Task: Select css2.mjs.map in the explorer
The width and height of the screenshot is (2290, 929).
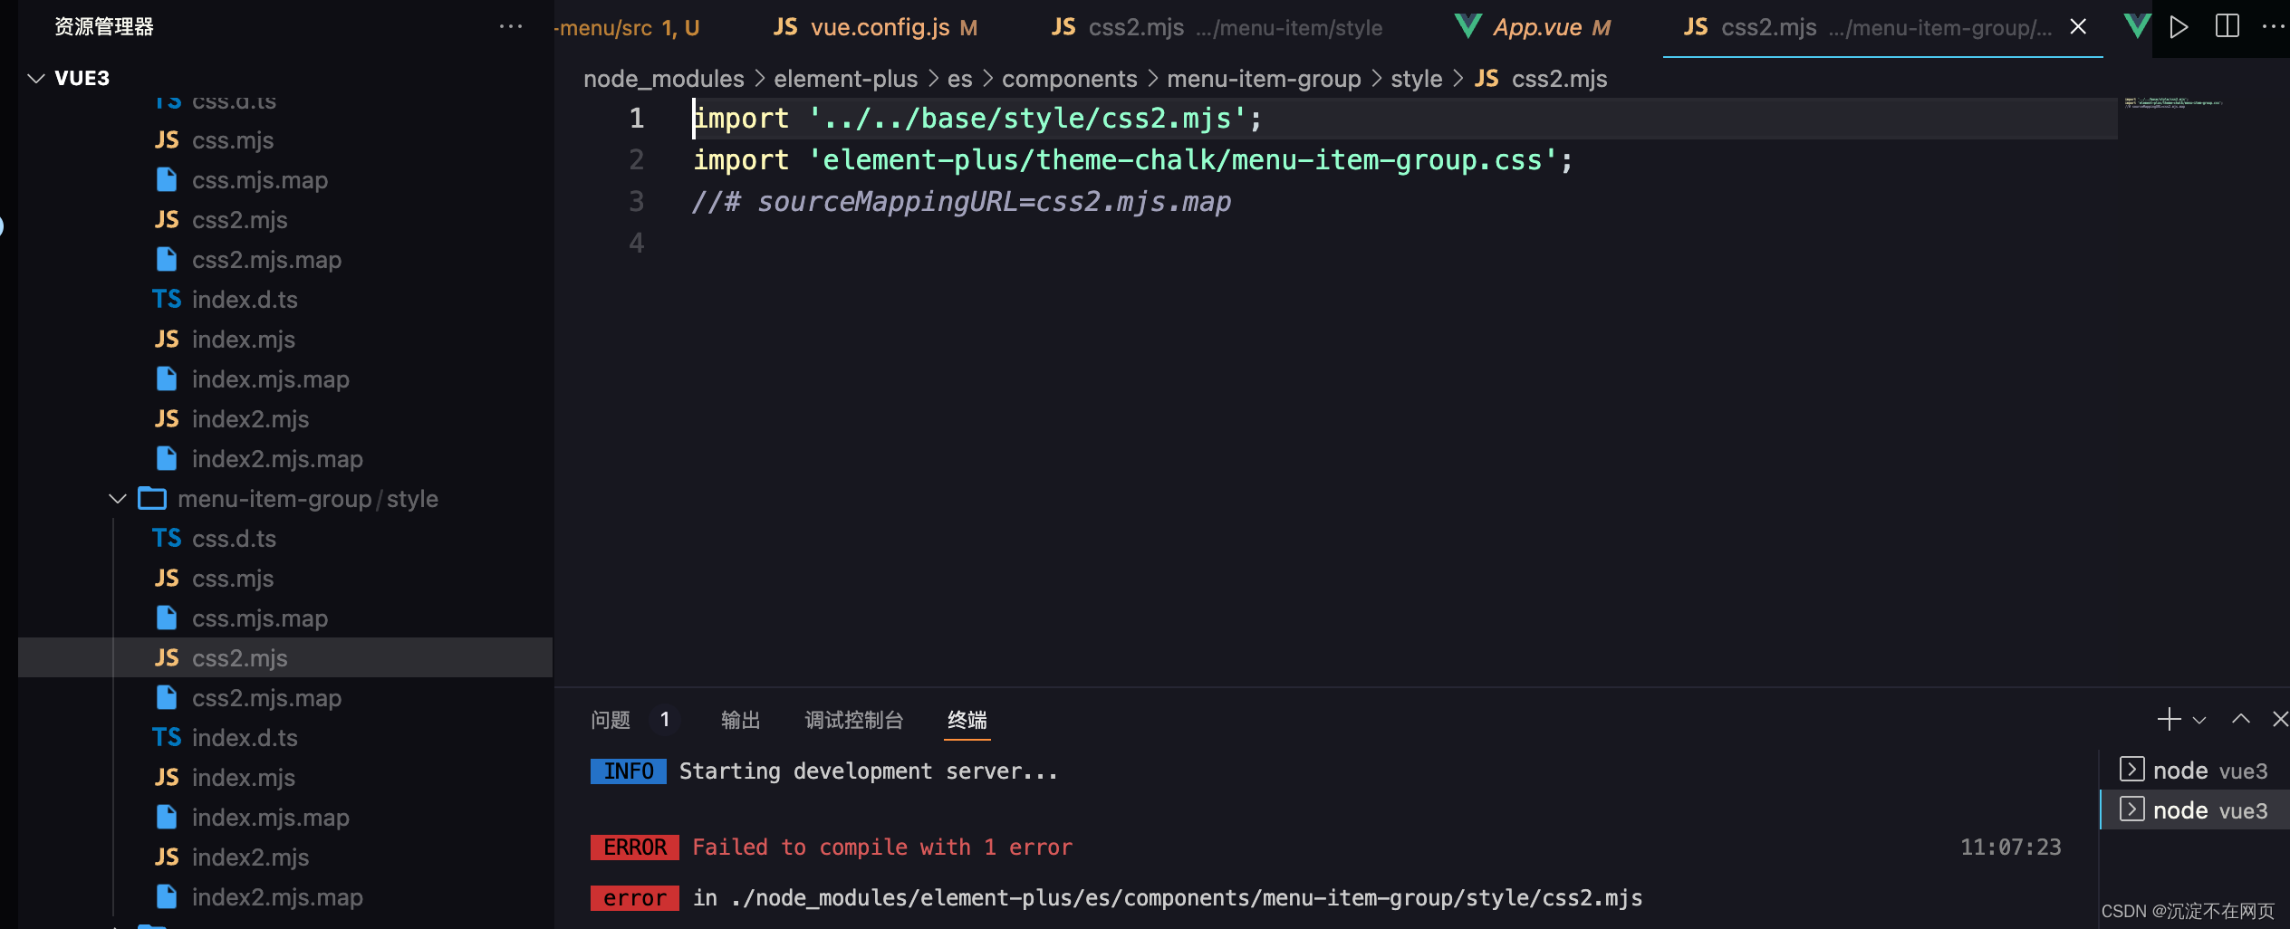Action: coord(267,697)
